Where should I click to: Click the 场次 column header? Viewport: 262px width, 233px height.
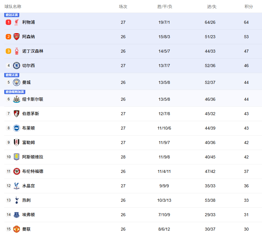[x=123, y=7]
